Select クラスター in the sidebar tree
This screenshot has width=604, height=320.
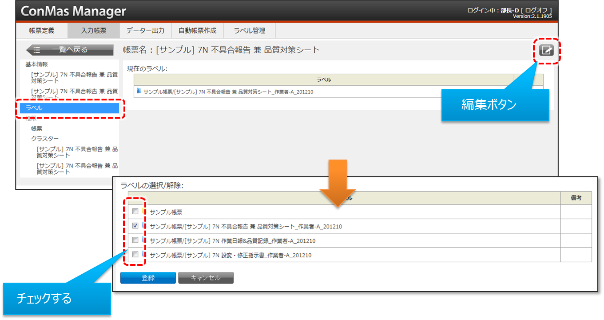(45, 139)
